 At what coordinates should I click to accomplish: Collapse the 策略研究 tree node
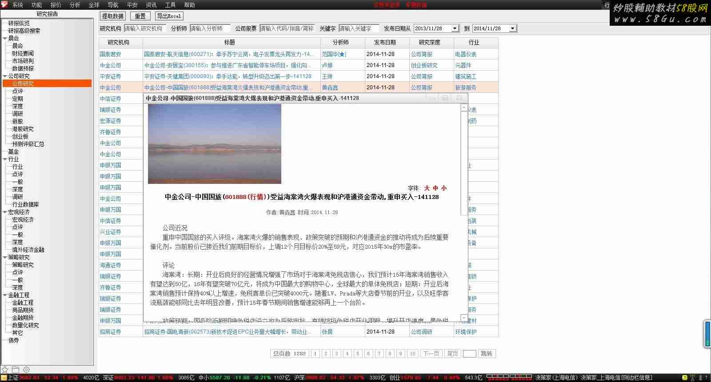[x=5, y=257]
